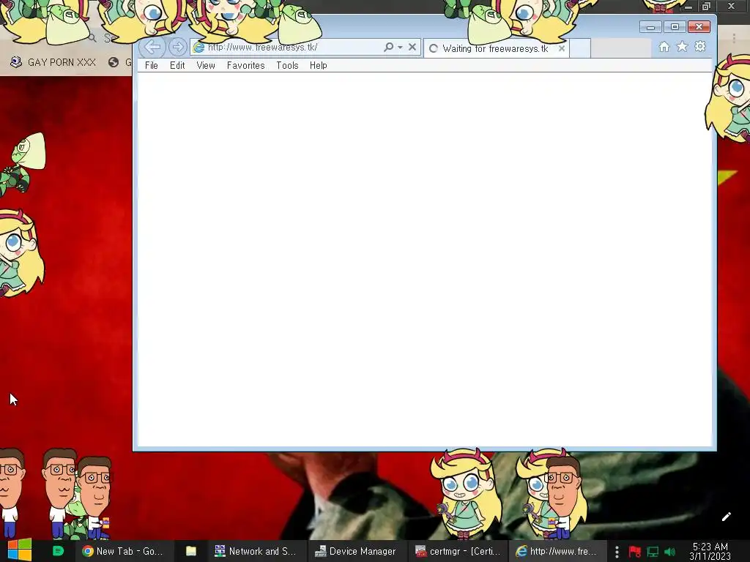Go back with the Internet Explorer back arrow
Screen dimensions: 750x562
click(152, 47)
